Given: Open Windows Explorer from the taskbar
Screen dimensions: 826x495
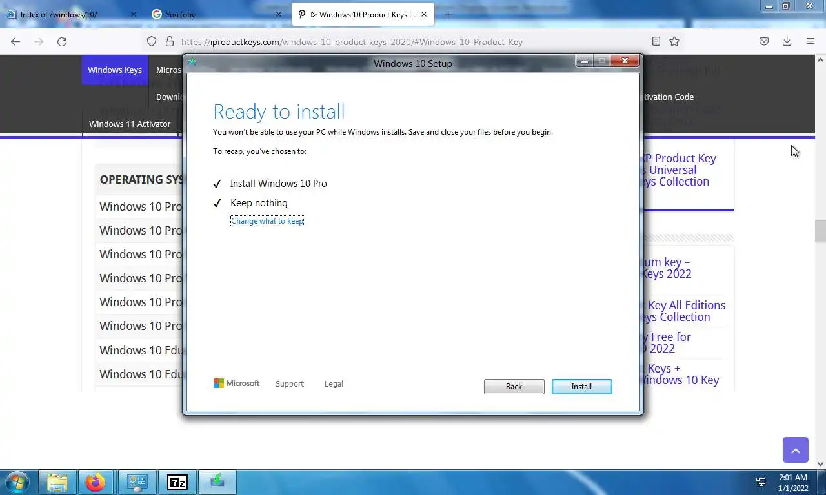Looking at the screenshot, I should [57, 482].
